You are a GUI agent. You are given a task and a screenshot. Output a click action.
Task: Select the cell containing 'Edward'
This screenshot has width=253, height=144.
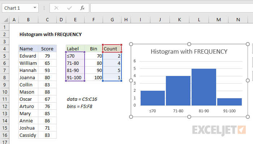29,56
